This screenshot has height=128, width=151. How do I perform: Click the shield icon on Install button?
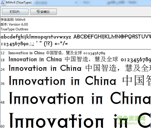(x=38, y=12)
